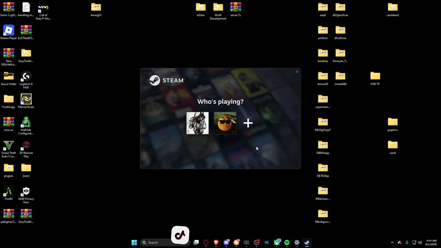Select the New 300cHellcat archive icon
Viewport: 441px width, 248px height.
[9, 57]
